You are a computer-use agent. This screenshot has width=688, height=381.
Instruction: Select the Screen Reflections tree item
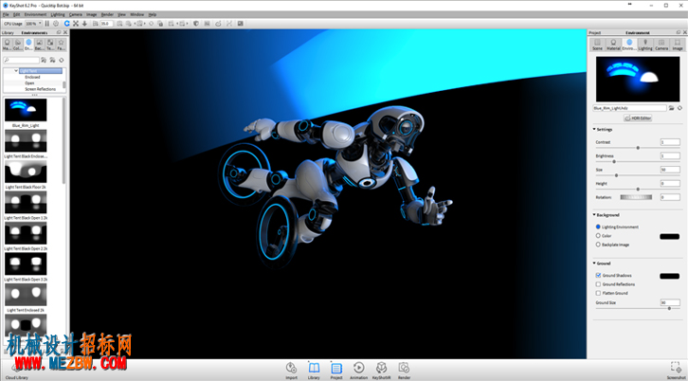click(x=40, y=89)
